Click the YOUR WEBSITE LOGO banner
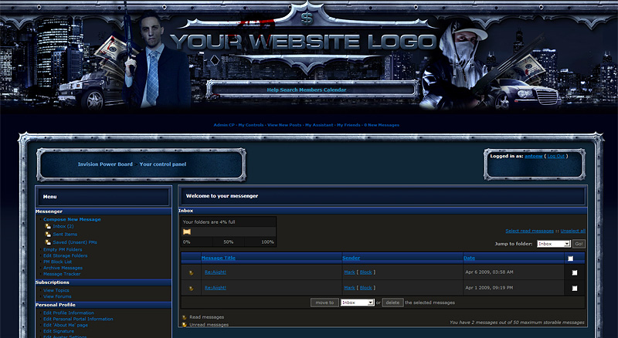The height and width of the screenshot is (338, 618). [304, 42]
